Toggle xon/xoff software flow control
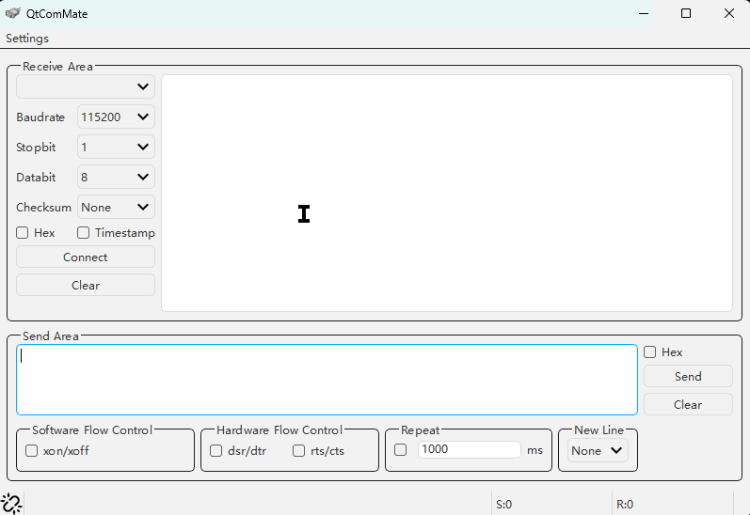 pyautogui.click(x=32, y=450)
